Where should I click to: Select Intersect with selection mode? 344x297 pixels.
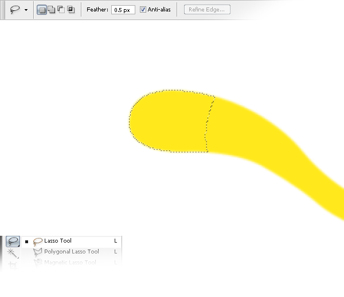pos(71,10)
